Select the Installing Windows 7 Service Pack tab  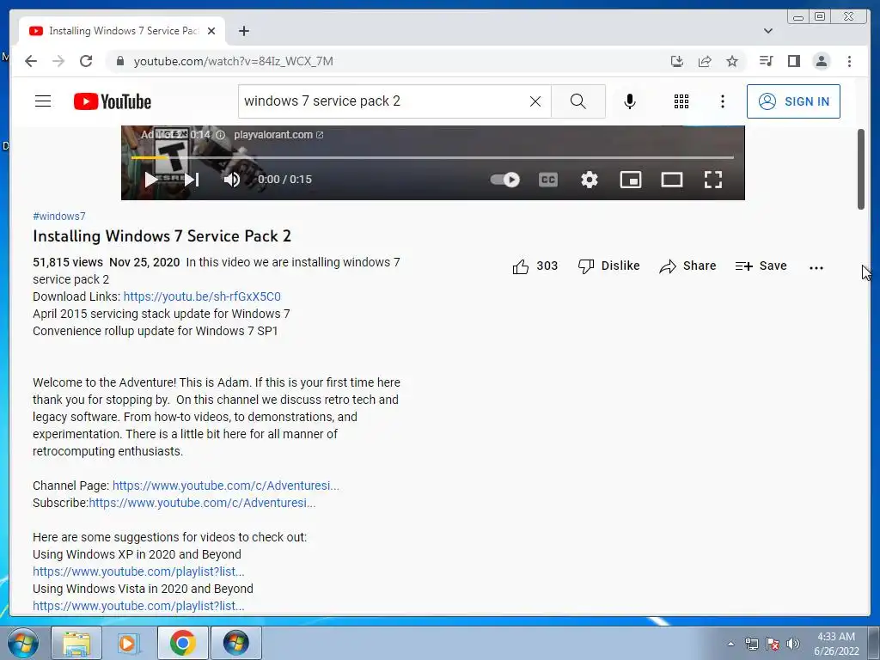coord(122,31)
